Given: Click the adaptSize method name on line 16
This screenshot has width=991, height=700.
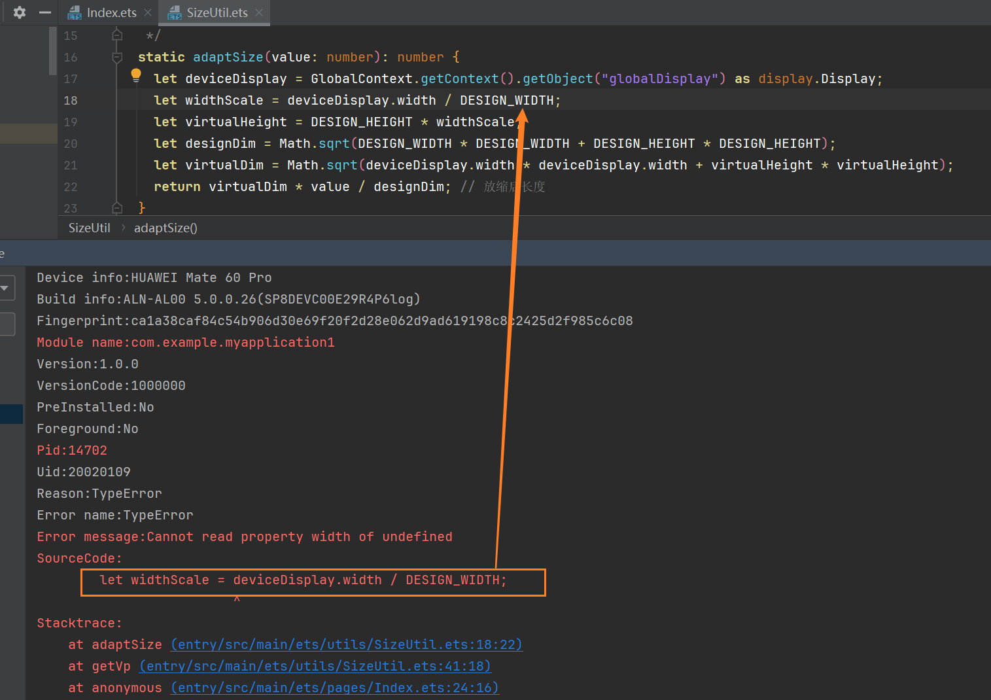Looking at the screenshot, I should 228,57.
